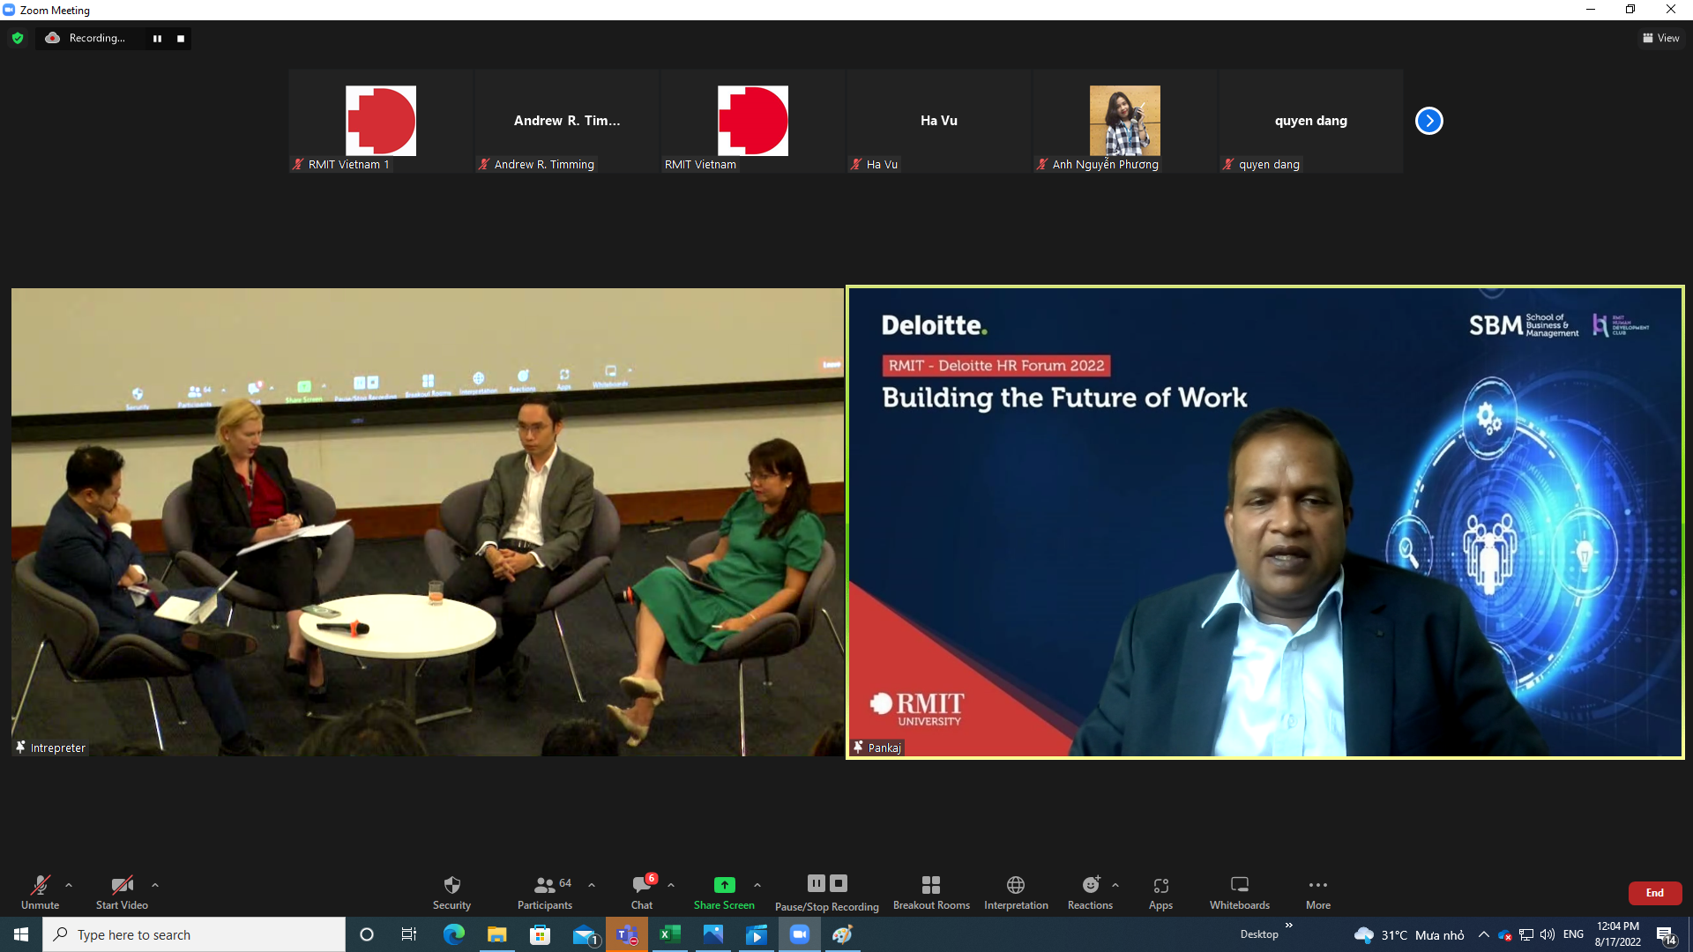This screenshot has height=952, width=1693.
Task: Click the Intrepreter video tile
Action: (428, 522)
